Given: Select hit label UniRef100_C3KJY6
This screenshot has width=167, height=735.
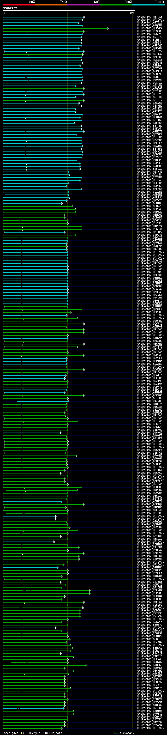Looking at the screenshot, I should click(150, 424).
